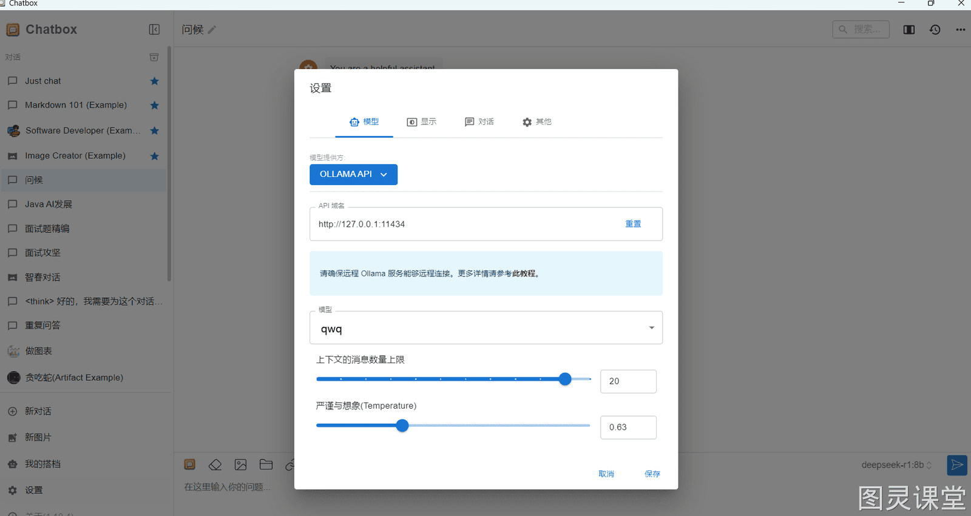The height and width of the screenshot is (516, 971).
Task: Click the pencil icon to rename 问候
Action: pos(212,30)
